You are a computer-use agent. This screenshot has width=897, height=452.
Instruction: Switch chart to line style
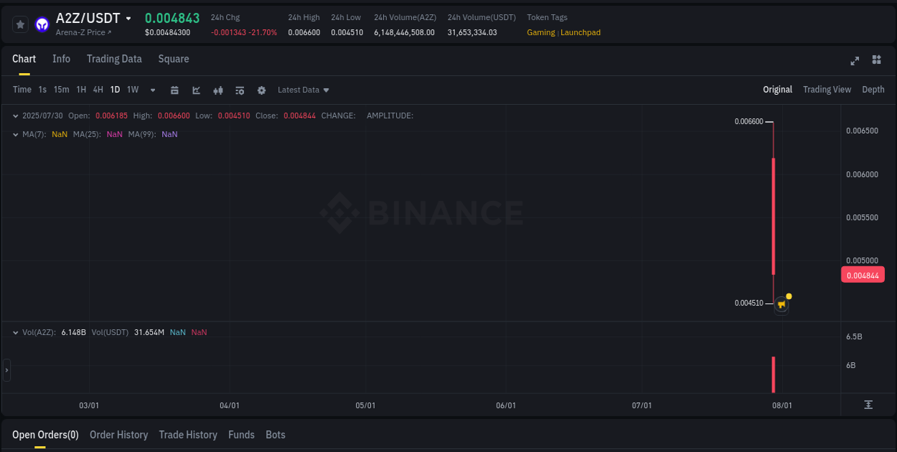(x=197, y=90)
